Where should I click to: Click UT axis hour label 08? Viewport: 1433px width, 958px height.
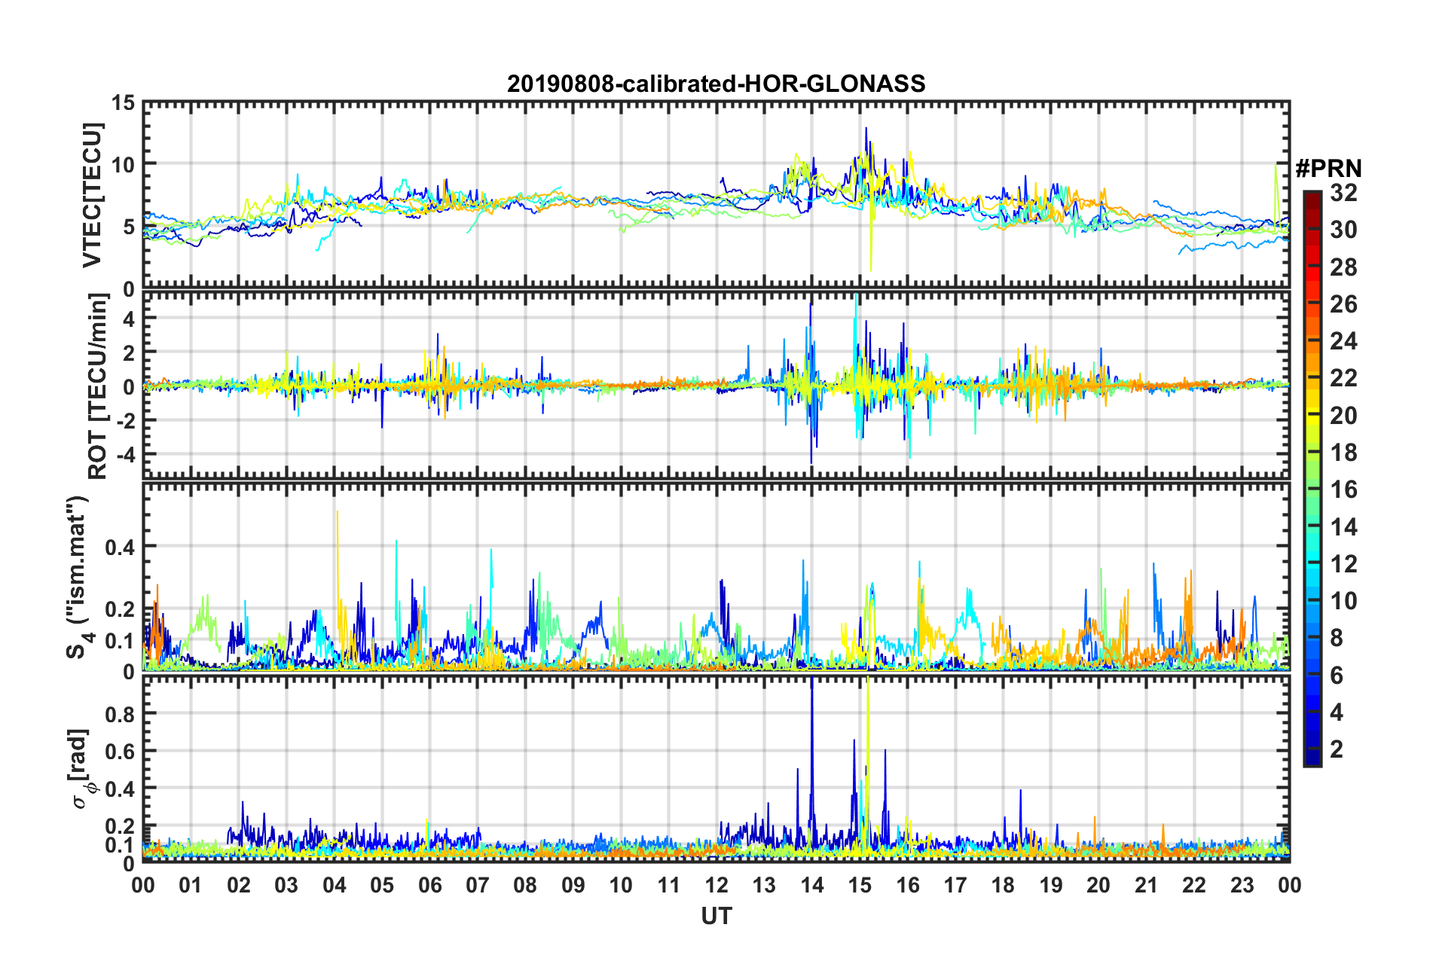point(525,885)
